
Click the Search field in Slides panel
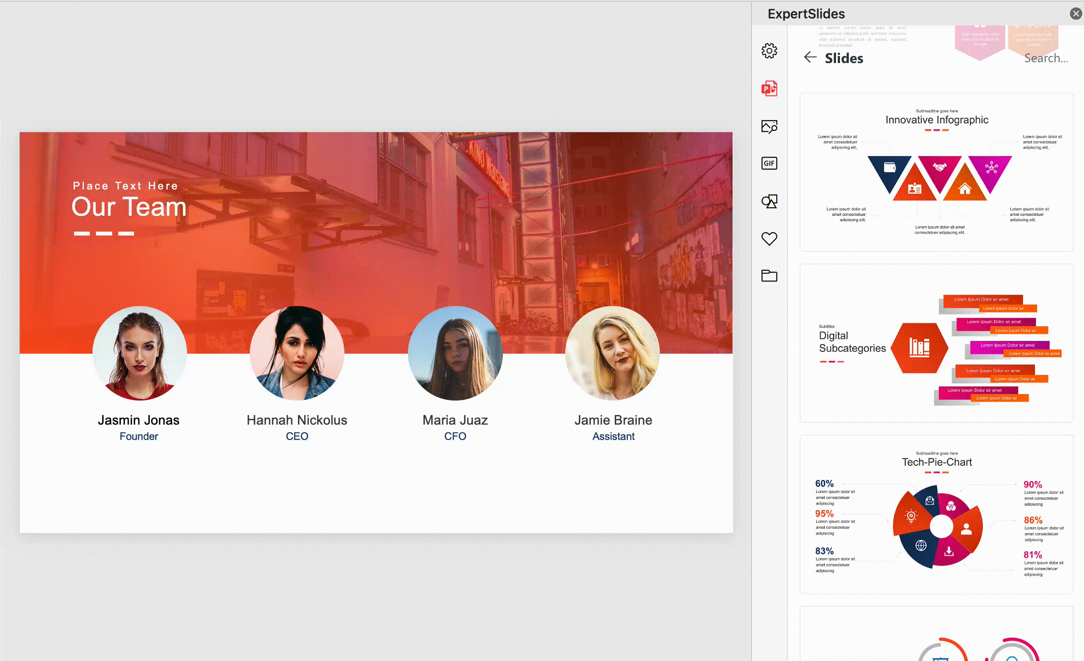[1046, 58]
